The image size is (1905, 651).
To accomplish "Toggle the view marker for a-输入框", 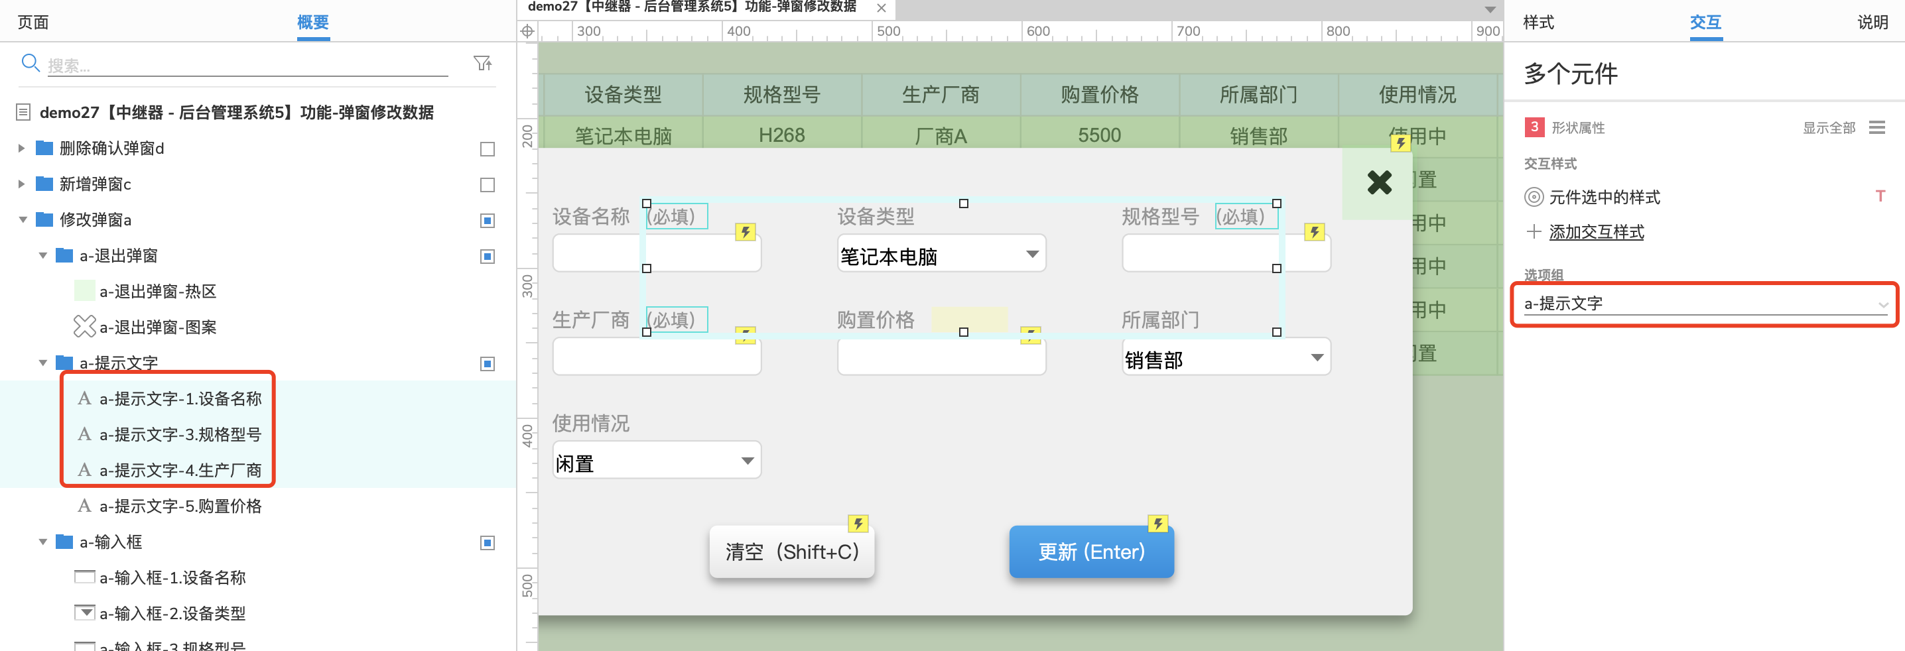I will coord(488,543).
